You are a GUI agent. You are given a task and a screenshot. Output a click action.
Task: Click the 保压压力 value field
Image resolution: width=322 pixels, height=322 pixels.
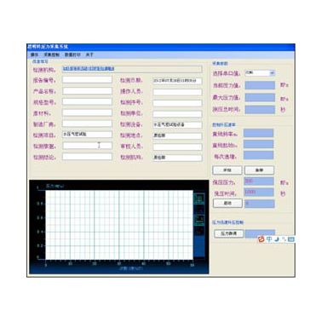point(259,181)
